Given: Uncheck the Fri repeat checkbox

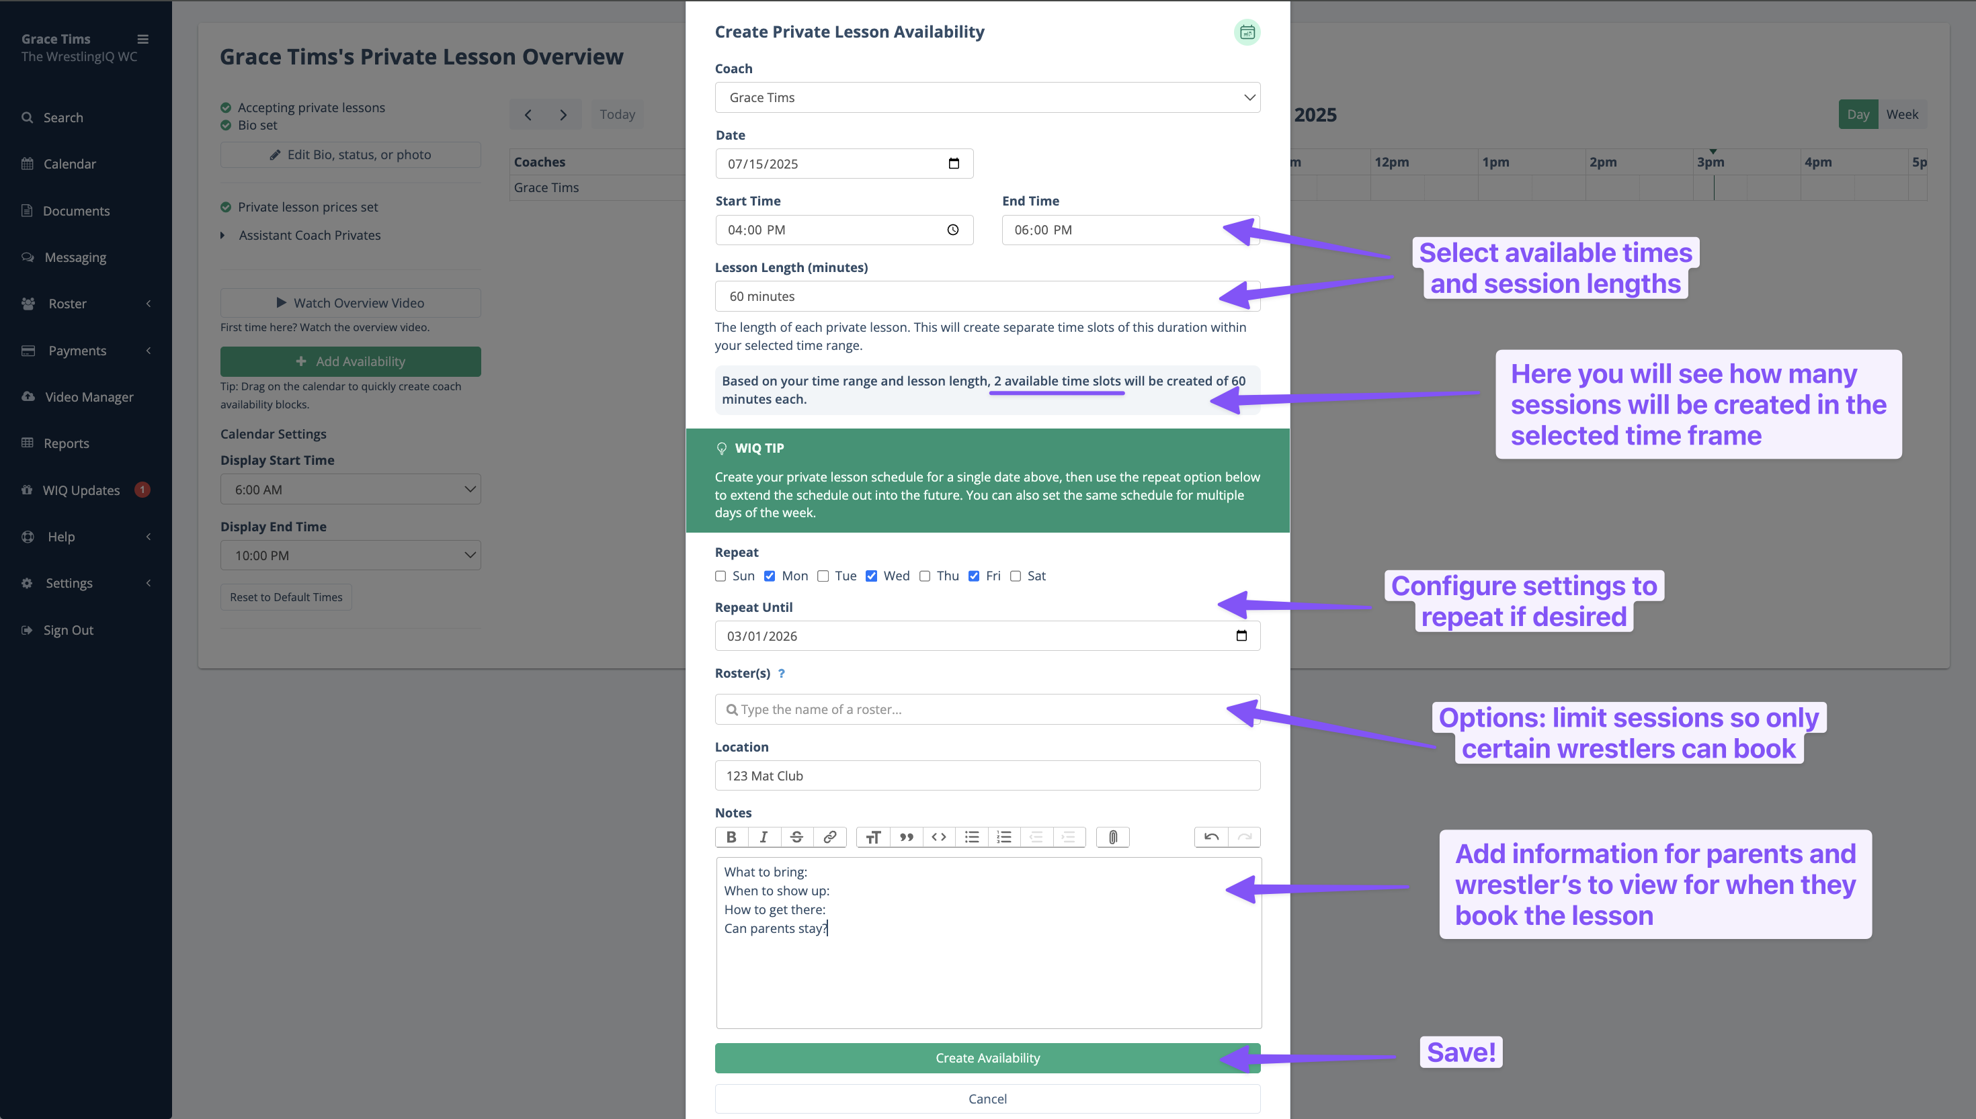Looking at the screenshot, I should [973, 576].
